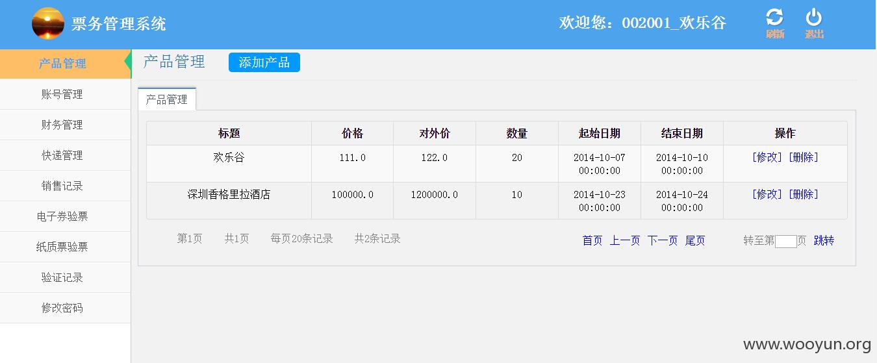Open 验证记录 in the sidebar
The height and width of the screenshot is (363, 877).
pyautogui.click(x=65, y=277)
